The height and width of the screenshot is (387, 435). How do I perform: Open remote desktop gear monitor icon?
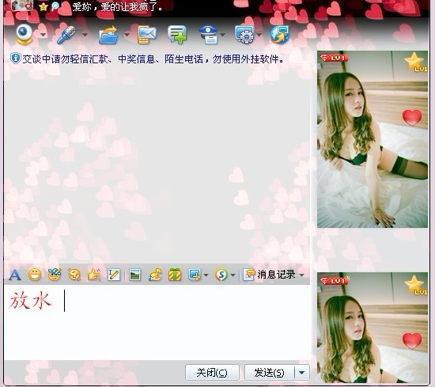point(244,35)
